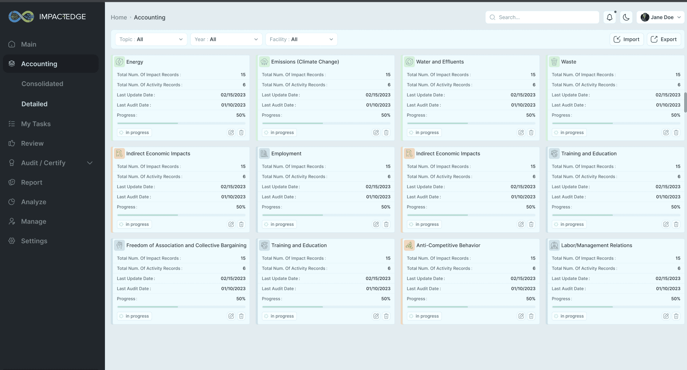Click the ImpactEdge logo
Image resolution: width=687 pixels, height=370 pixels.
47,17
